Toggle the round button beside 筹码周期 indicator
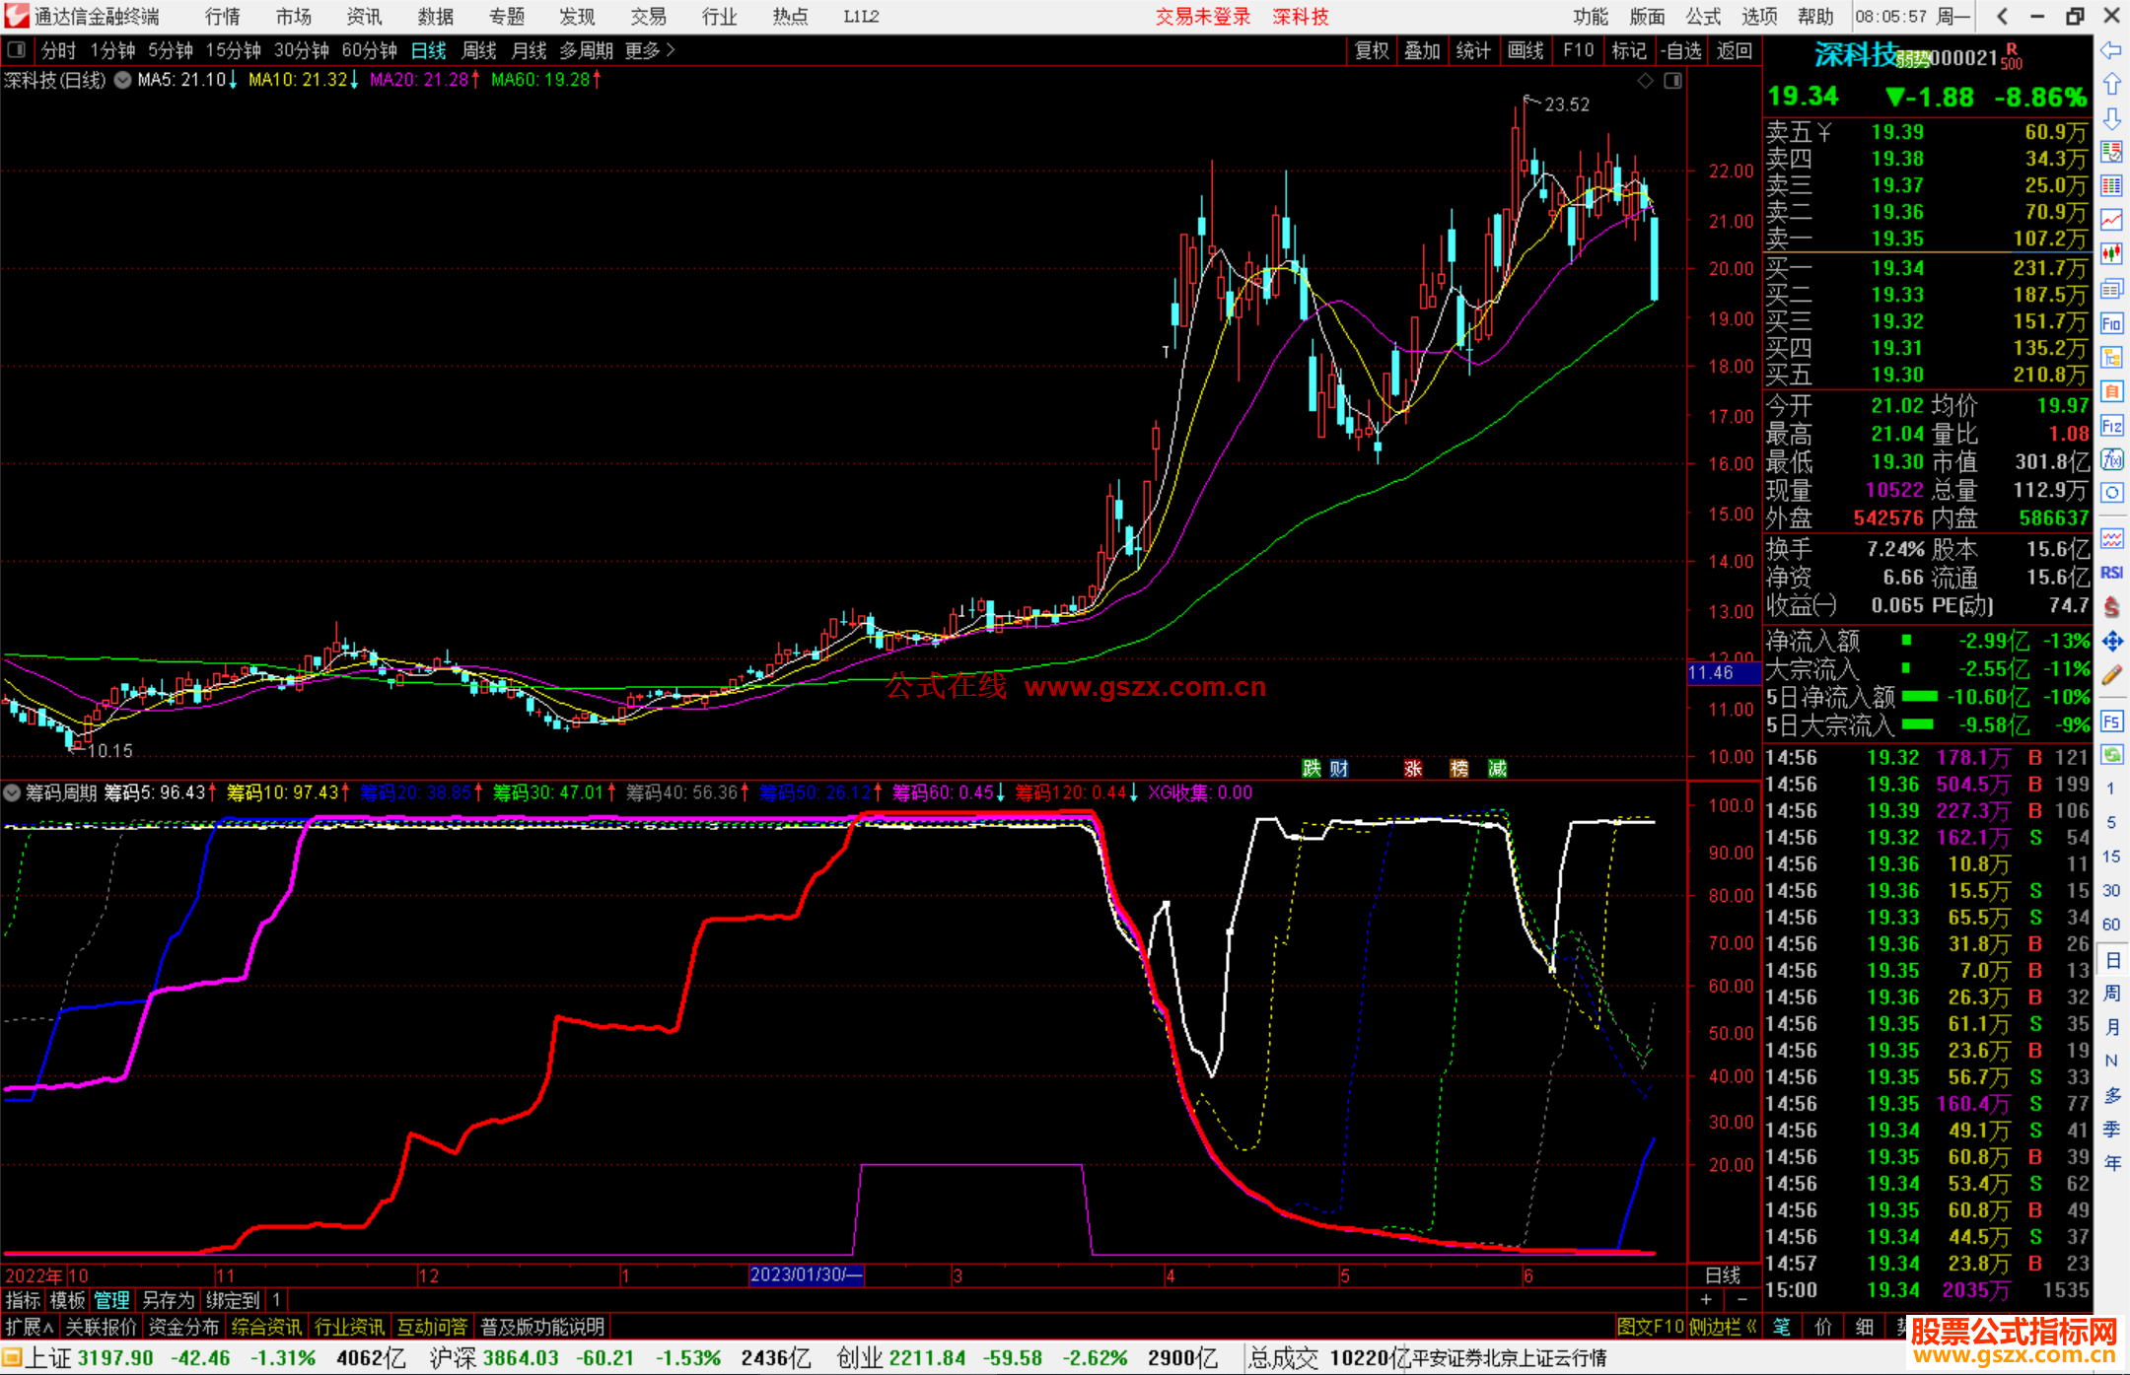 click(13, 792)
